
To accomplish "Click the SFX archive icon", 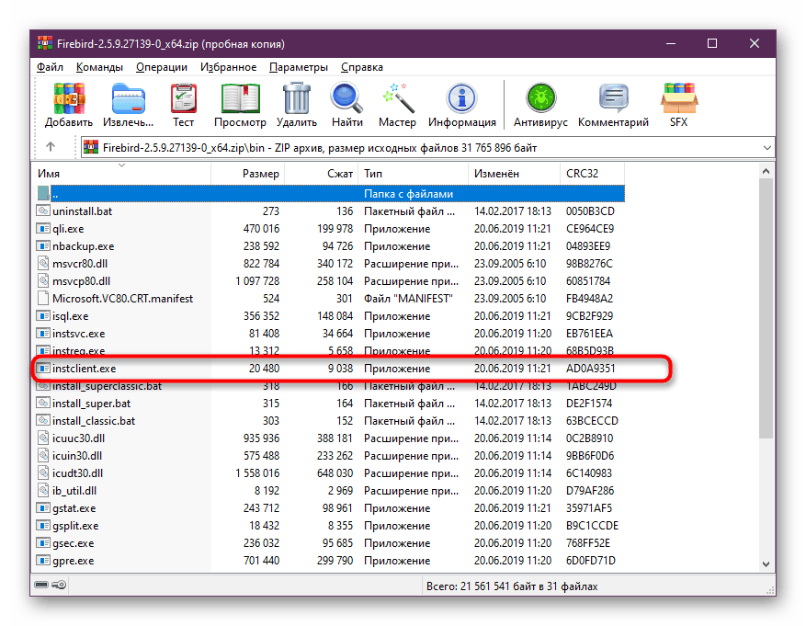I will pyautogui.click(x=679, y=98).
